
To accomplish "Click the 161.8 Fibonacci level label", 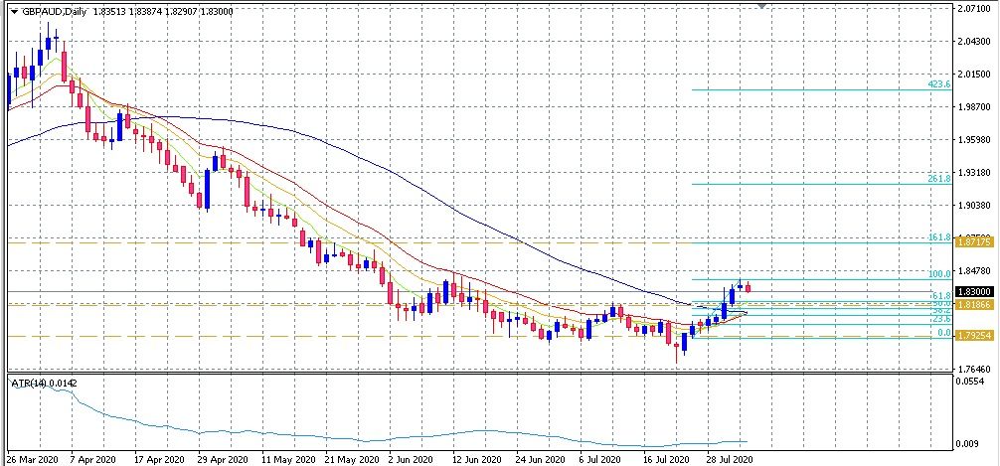I will pyautogui.click(x=939, y=237).
